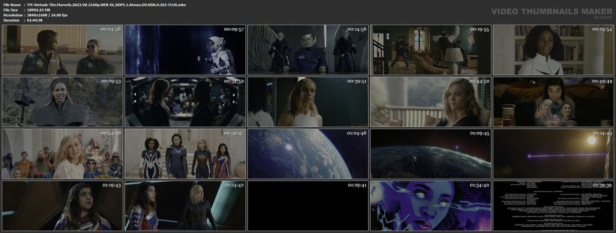
Task: Open the thumbnail timestamped 01:19:43
Action: [x=62, y=205]
